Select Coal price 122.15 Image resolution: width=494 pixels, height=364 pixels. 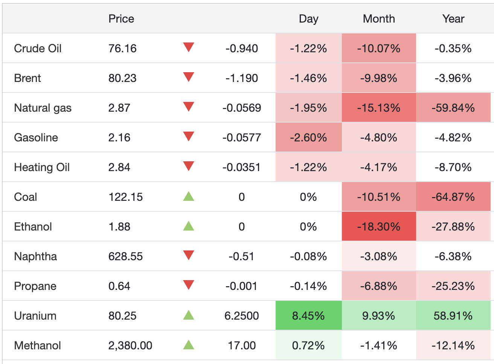coord(126,197)
